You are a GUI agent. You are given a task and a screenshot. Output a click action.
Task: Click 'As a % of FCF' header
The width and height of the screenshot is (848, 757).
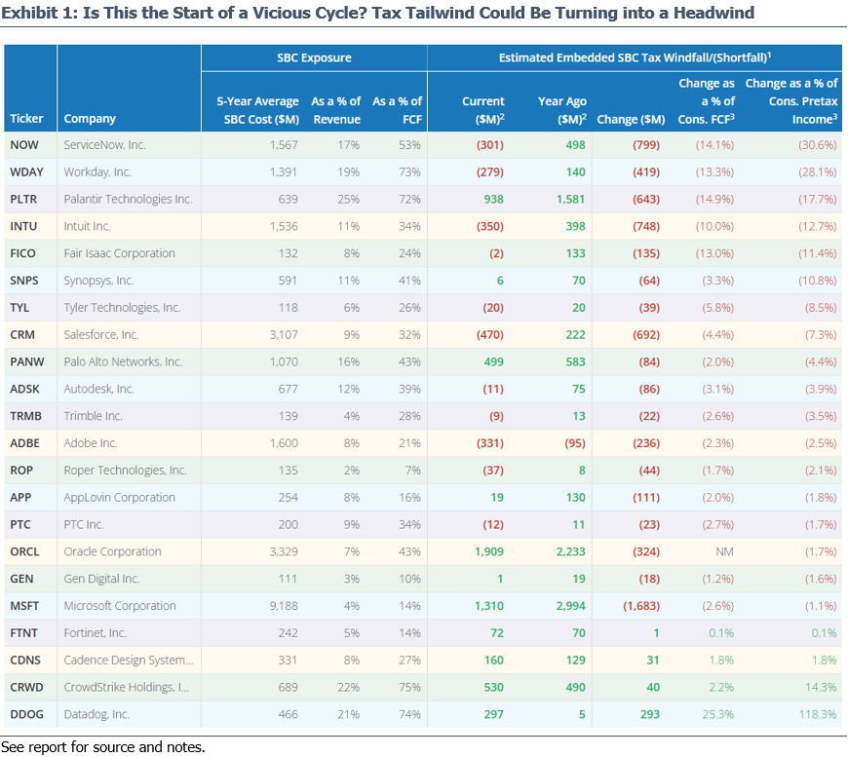click(398, 110)
